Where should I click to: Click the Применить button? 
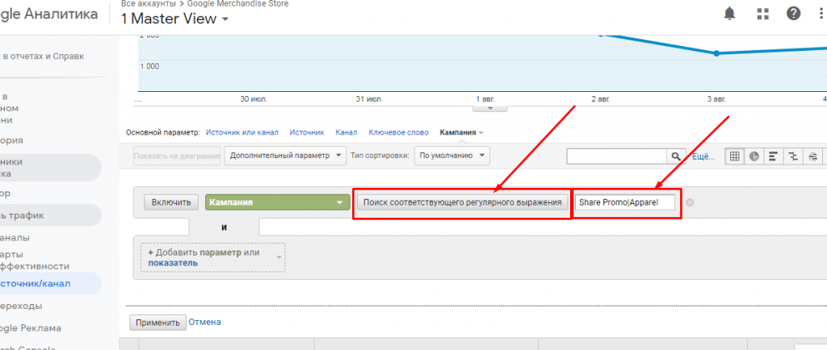click(157, 323)
